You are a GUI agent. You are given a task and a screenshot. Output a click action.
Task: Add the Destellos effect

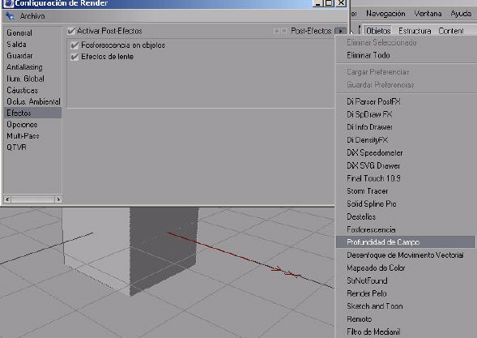tap(361, 216)
